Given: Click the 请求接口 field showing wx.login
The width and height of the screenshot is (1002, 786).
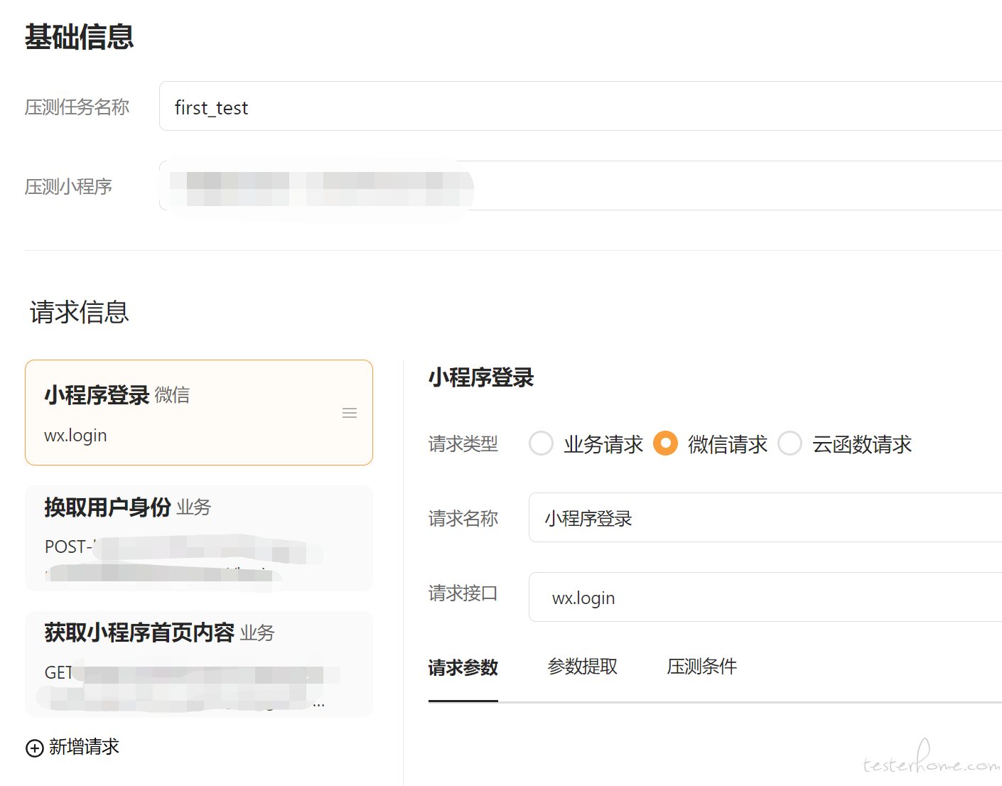Looking at the screenshot, I should (x=765, y=597).
